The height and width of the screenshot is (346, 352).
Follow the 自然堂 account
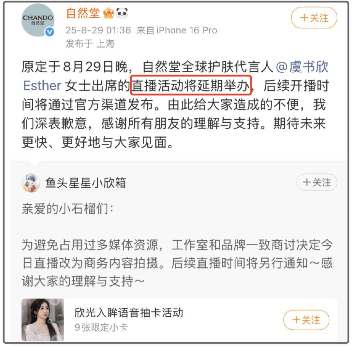pos(314,18)
